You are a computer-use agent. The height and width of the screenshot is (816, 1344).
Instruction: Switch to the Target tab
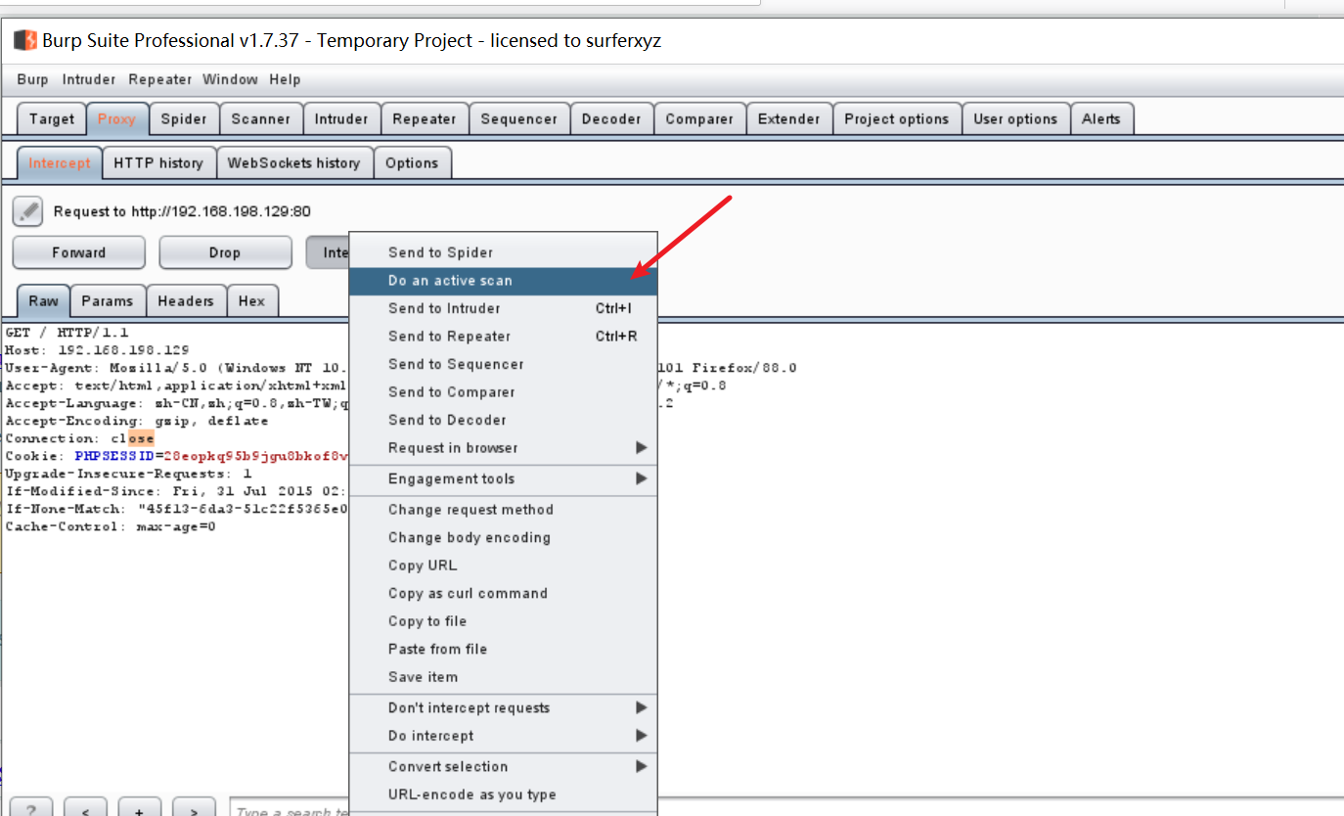click(x=52, y=119)
